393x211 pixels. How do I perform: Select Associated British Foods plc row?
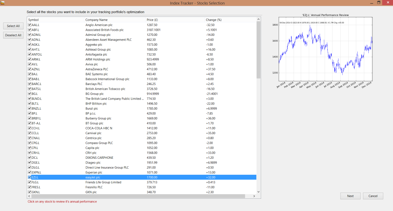142,30
